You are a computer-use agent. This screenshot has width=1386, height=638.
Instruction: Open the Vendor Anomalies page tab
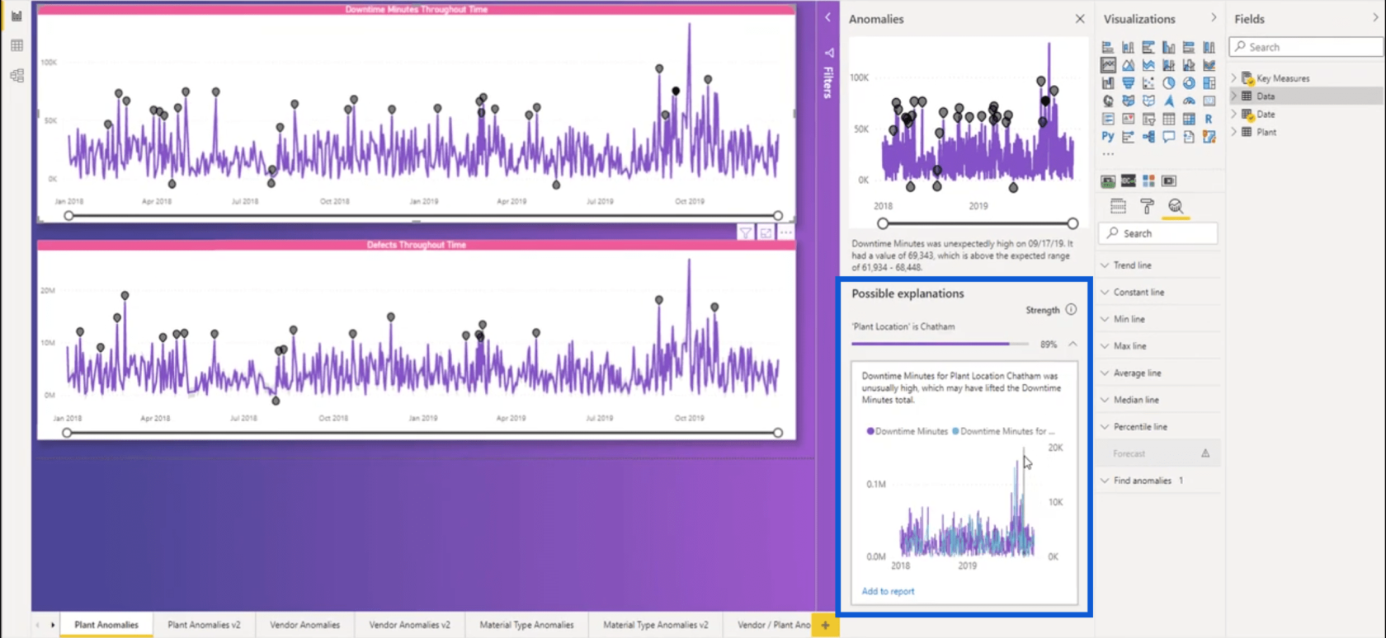[304, 625]
